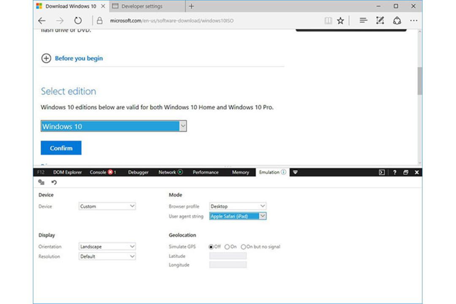Click the Confirm button
Viewport: 456px width, 304px height.
(61, 148)
